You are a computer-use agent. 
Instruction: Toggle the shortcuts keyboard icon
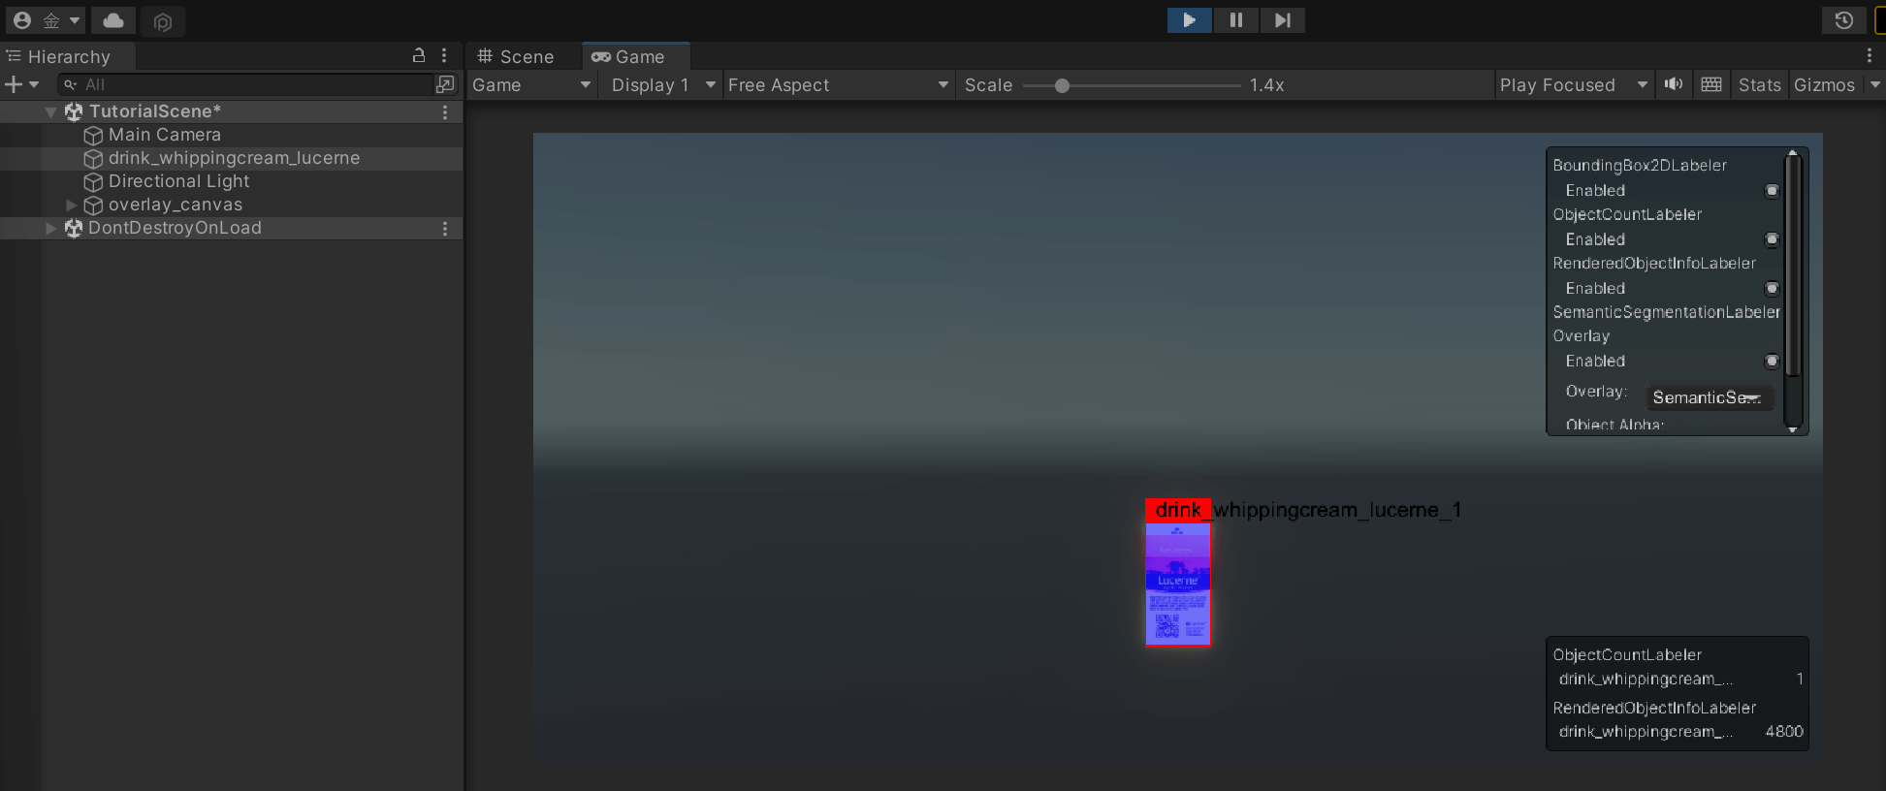click(1711, 84)
